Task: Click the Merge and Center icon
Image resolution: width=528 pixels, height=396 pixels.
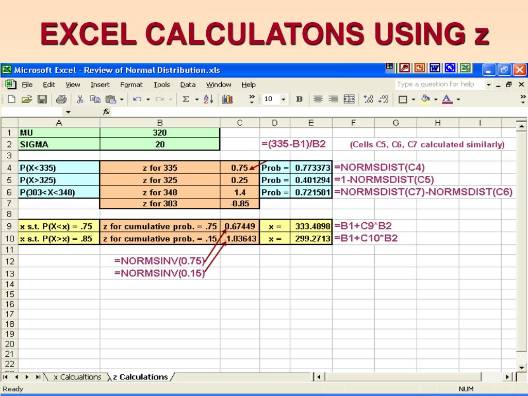Action: point(349,99)
